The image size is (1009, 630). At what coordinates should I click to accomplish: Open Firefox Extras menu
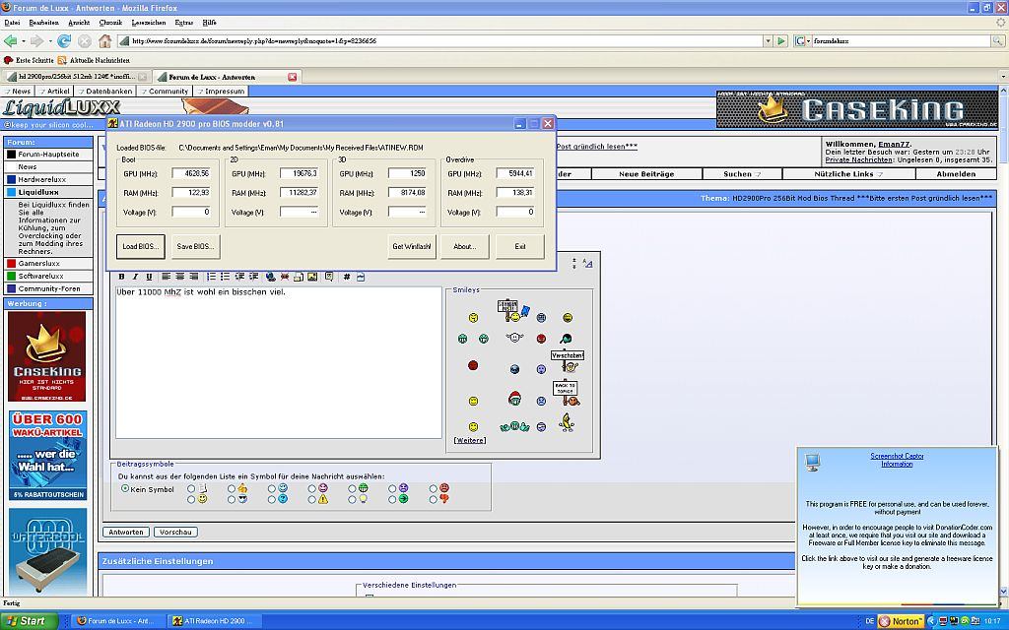point(183,23)
